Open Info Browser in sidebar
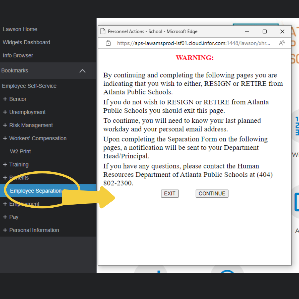This screenshot has height=299, width=299. (x=18, y=55)
